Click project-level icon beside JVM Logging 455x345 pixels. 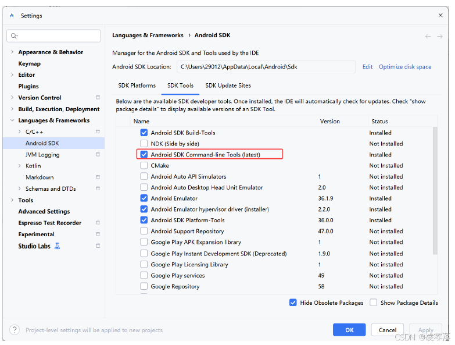[98, 155]
